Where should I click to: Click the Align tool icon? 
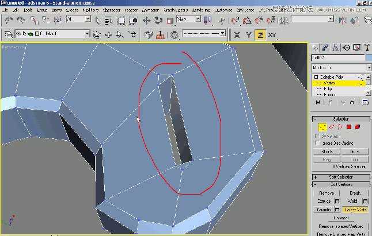354,21
